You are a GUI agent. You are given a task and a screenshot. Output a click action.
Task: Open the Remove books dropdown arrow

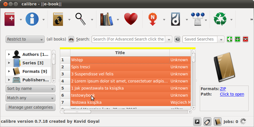pos(231,20)
